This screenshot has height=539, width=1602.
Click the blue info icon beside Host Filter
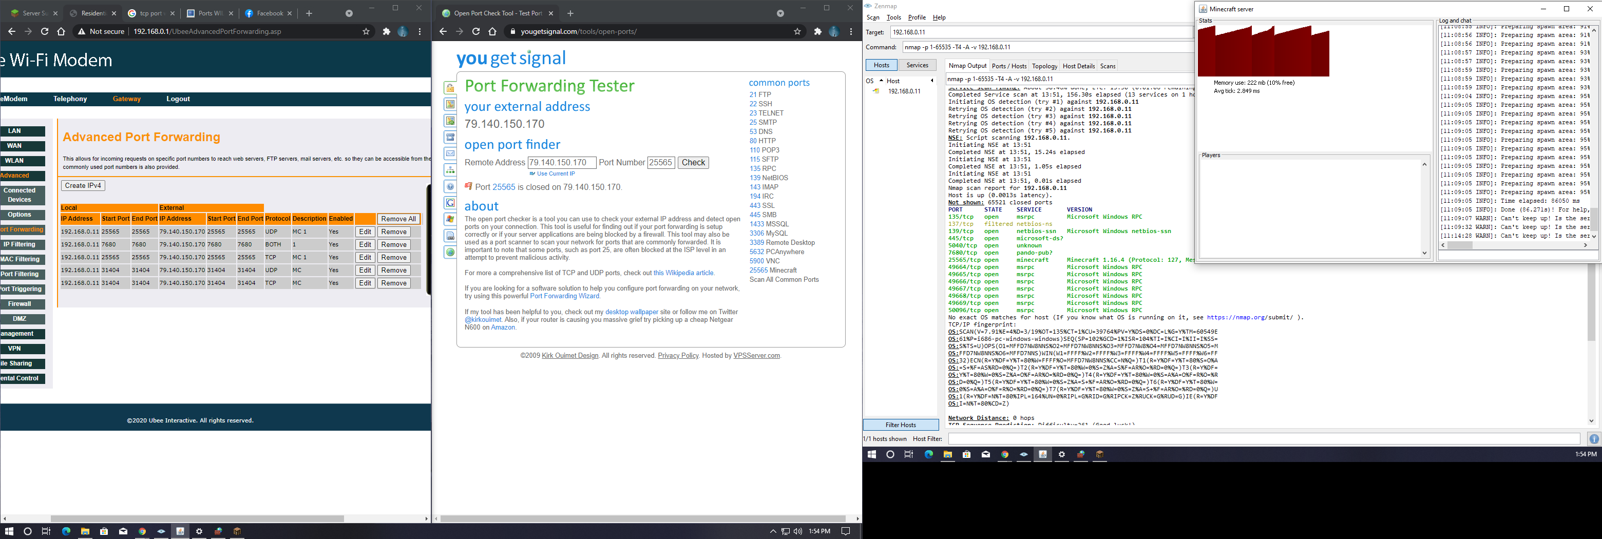point(1594,439)
